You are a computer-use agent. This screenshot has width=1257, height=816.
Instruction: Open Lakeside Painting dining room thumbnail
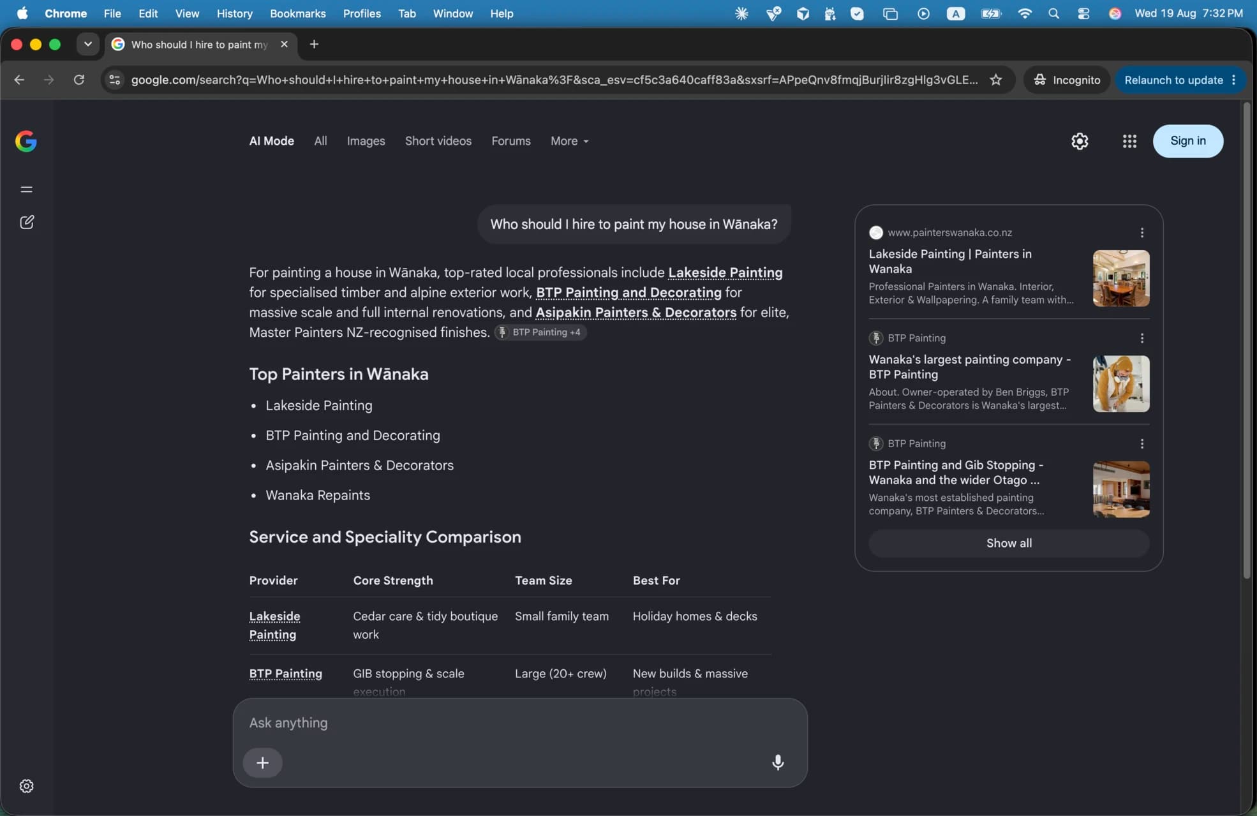(1121, 278)
